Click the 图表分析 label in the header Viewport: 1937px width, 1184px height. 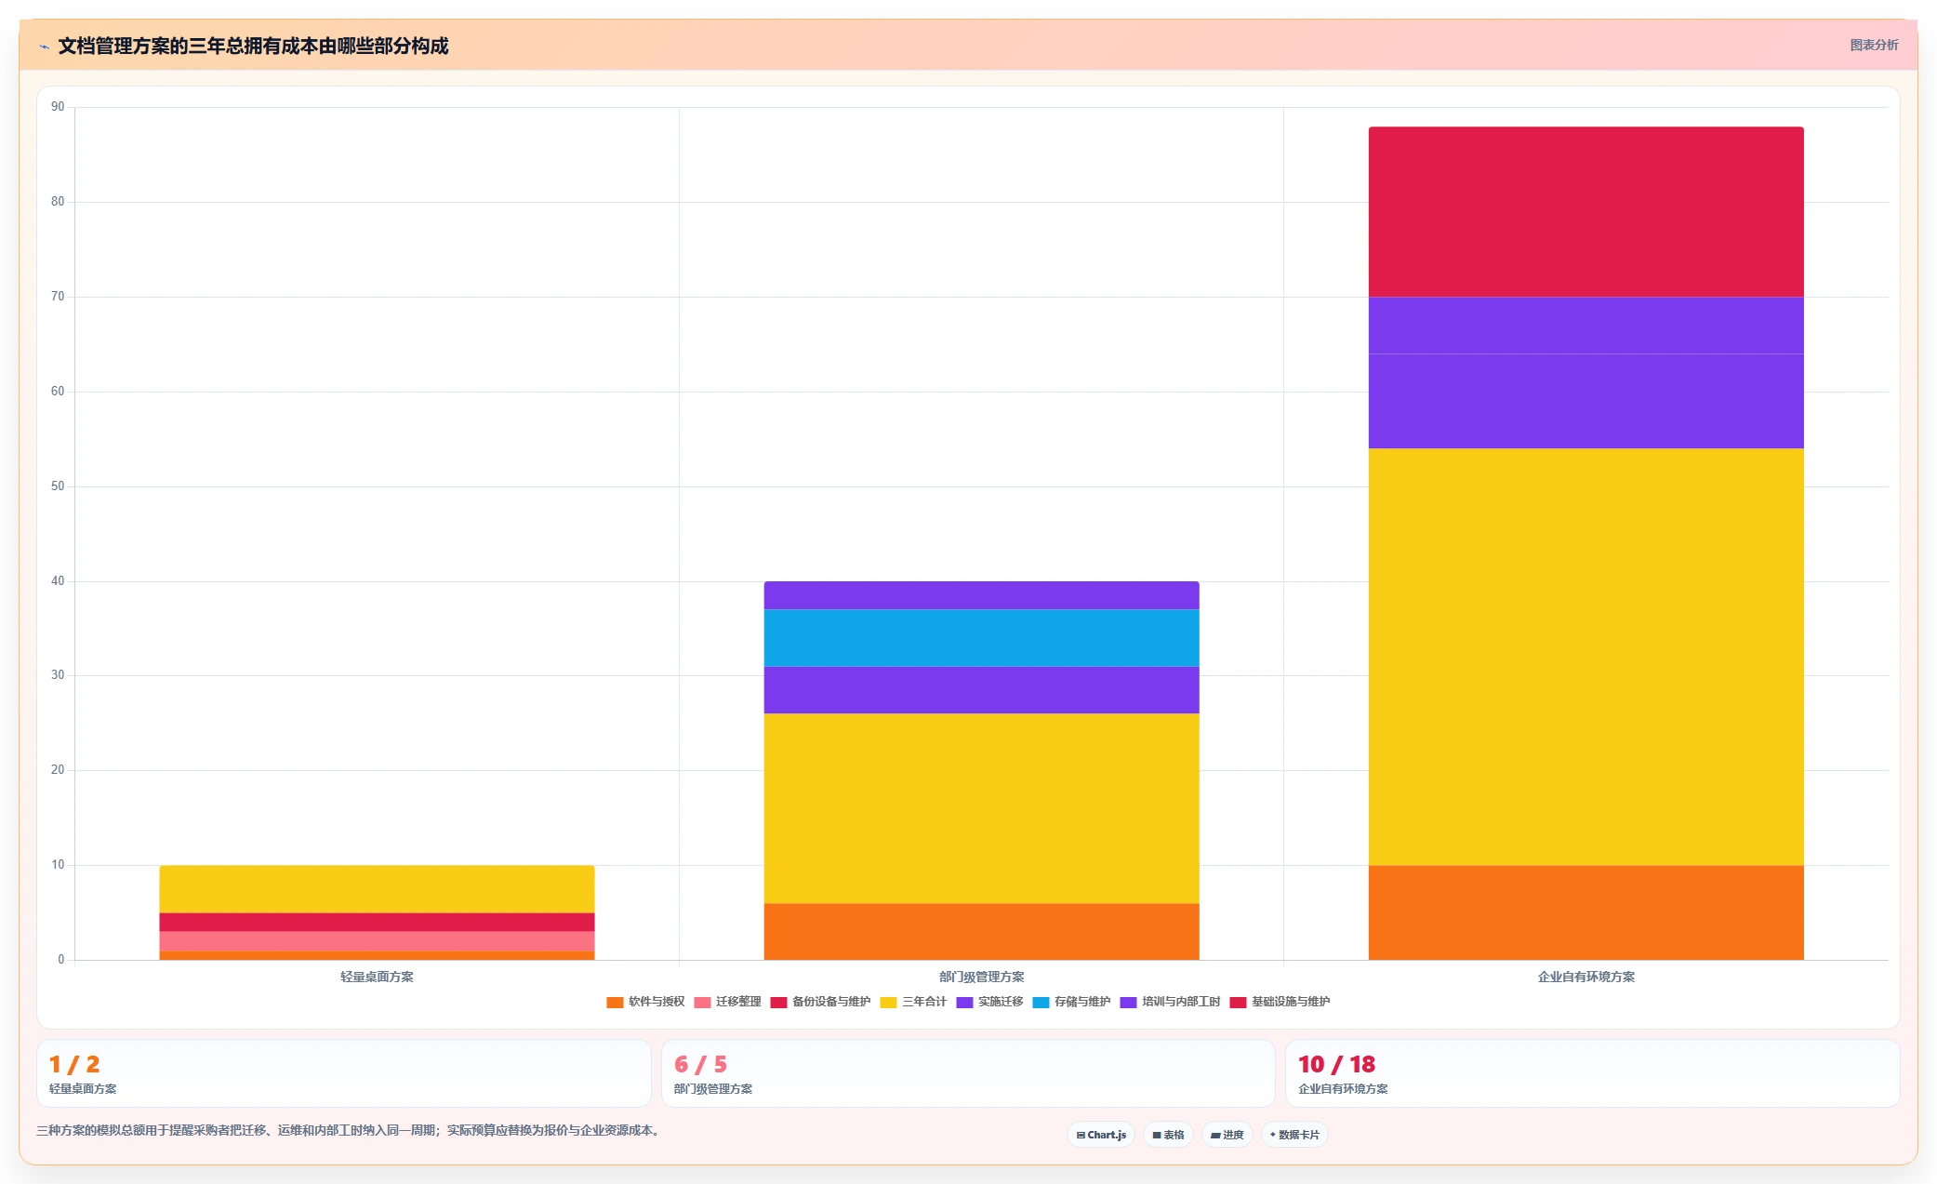(x=1874, y=45)
